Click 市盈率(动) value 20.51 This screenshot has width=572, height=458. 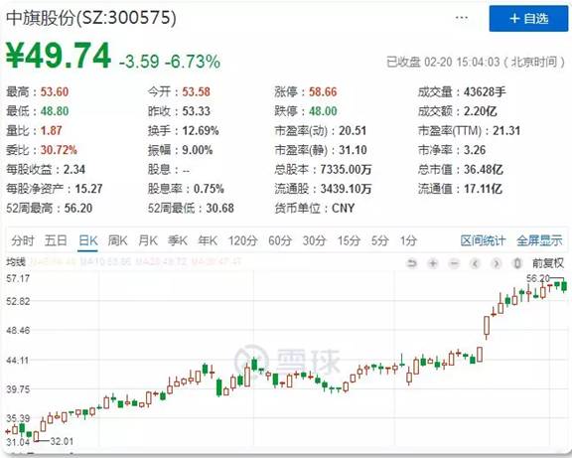click(353, 131)
